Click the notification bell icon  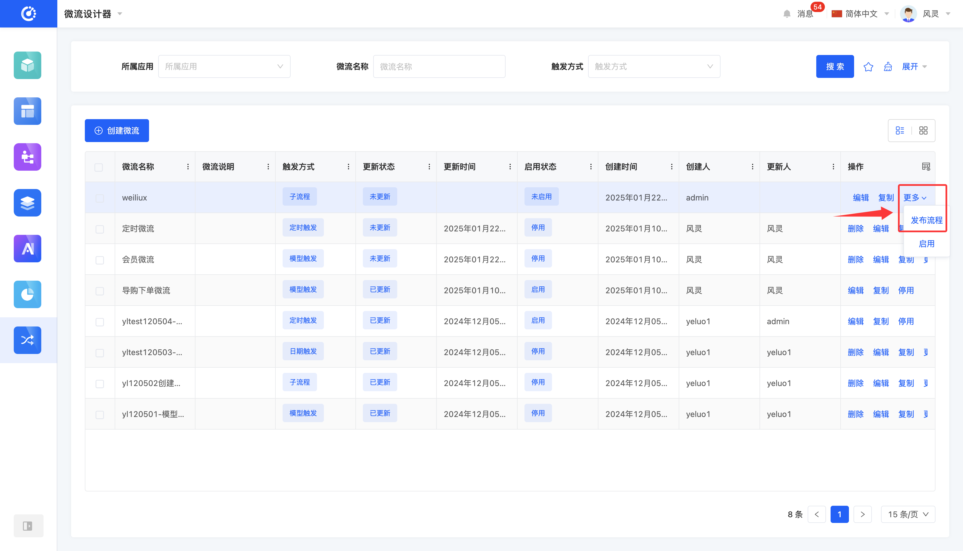(x=787, y=14)
